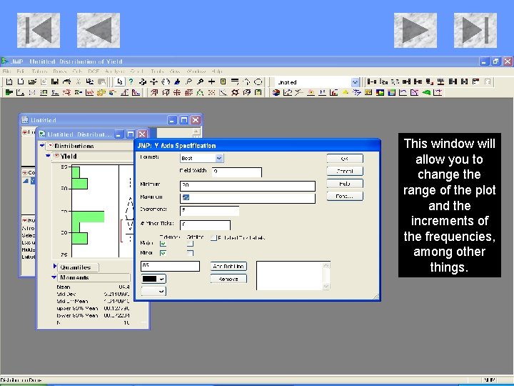Select the Lines drawing tool
The image size is (514, 386).
point(235,81)
